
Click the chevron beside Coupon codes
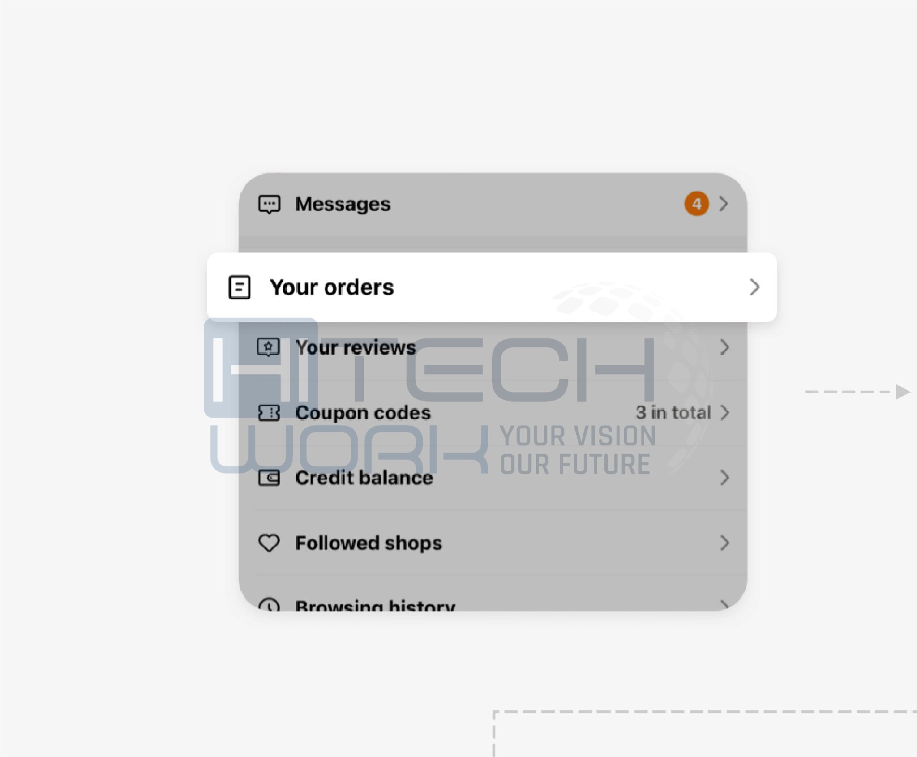click(724, 413)
